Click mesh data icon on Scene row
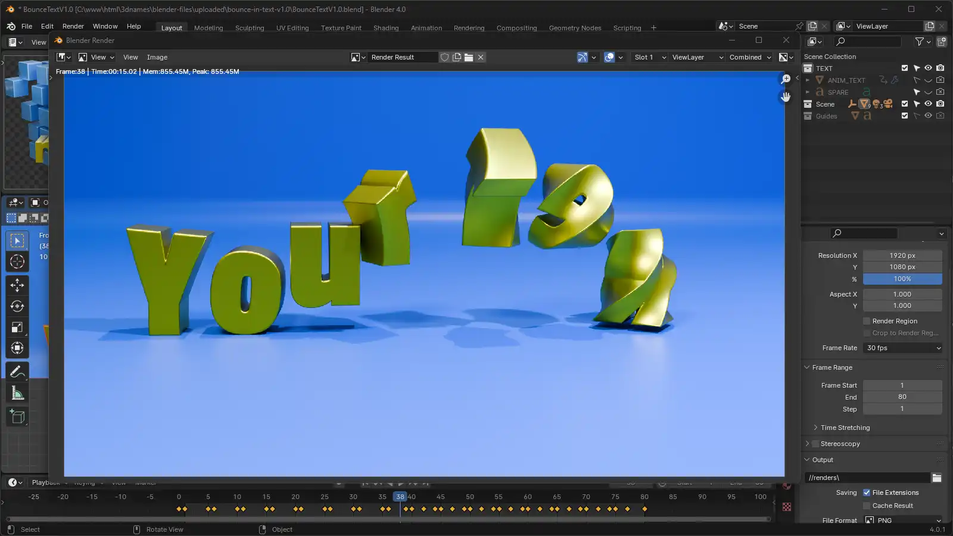The height and width of the screenshot is (536, 953). 864,104
